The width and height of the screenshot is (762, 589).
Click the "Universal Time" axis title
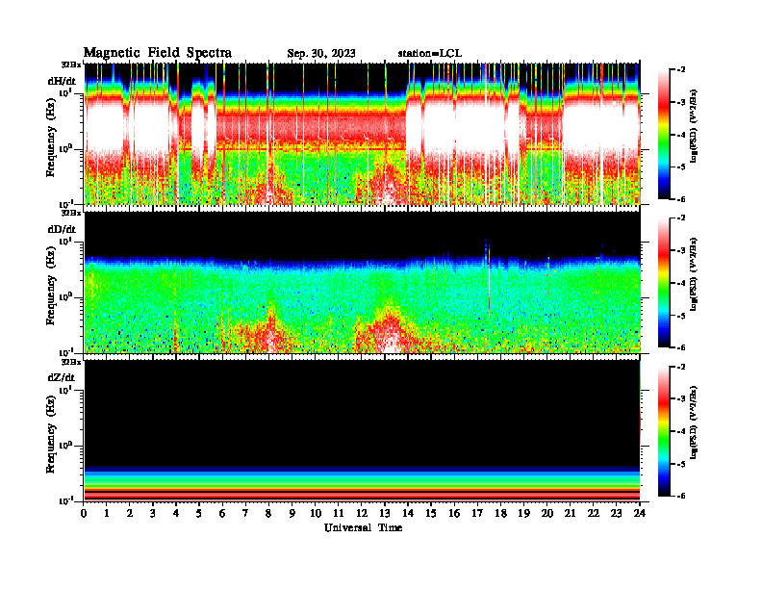click(363, 527)
